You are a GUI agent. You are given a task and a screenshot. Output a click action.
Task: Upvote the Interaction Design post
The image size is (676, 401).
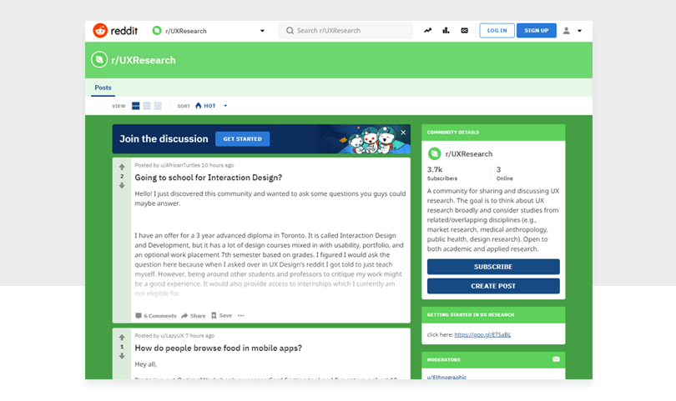[x=122, y=167]
